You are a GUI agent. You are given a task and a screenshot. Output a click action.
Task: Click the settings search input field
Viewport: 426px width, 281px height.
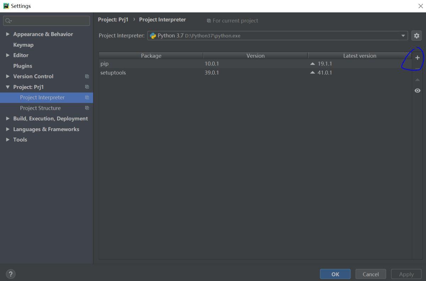pyautogui.click(x=50, y=21)
